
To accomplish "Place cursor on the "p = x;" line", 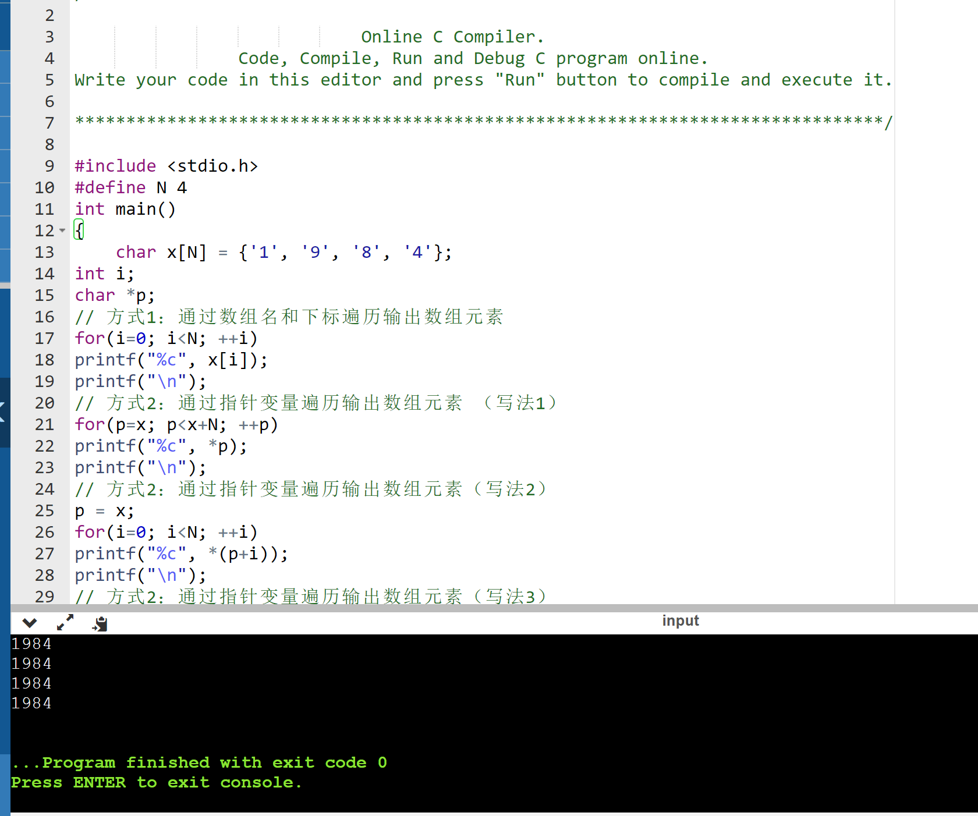I will [x=105, y=510].
